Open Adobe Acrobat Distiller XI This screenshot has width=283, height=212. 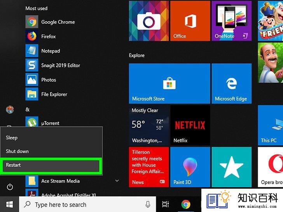pos(72,193)
